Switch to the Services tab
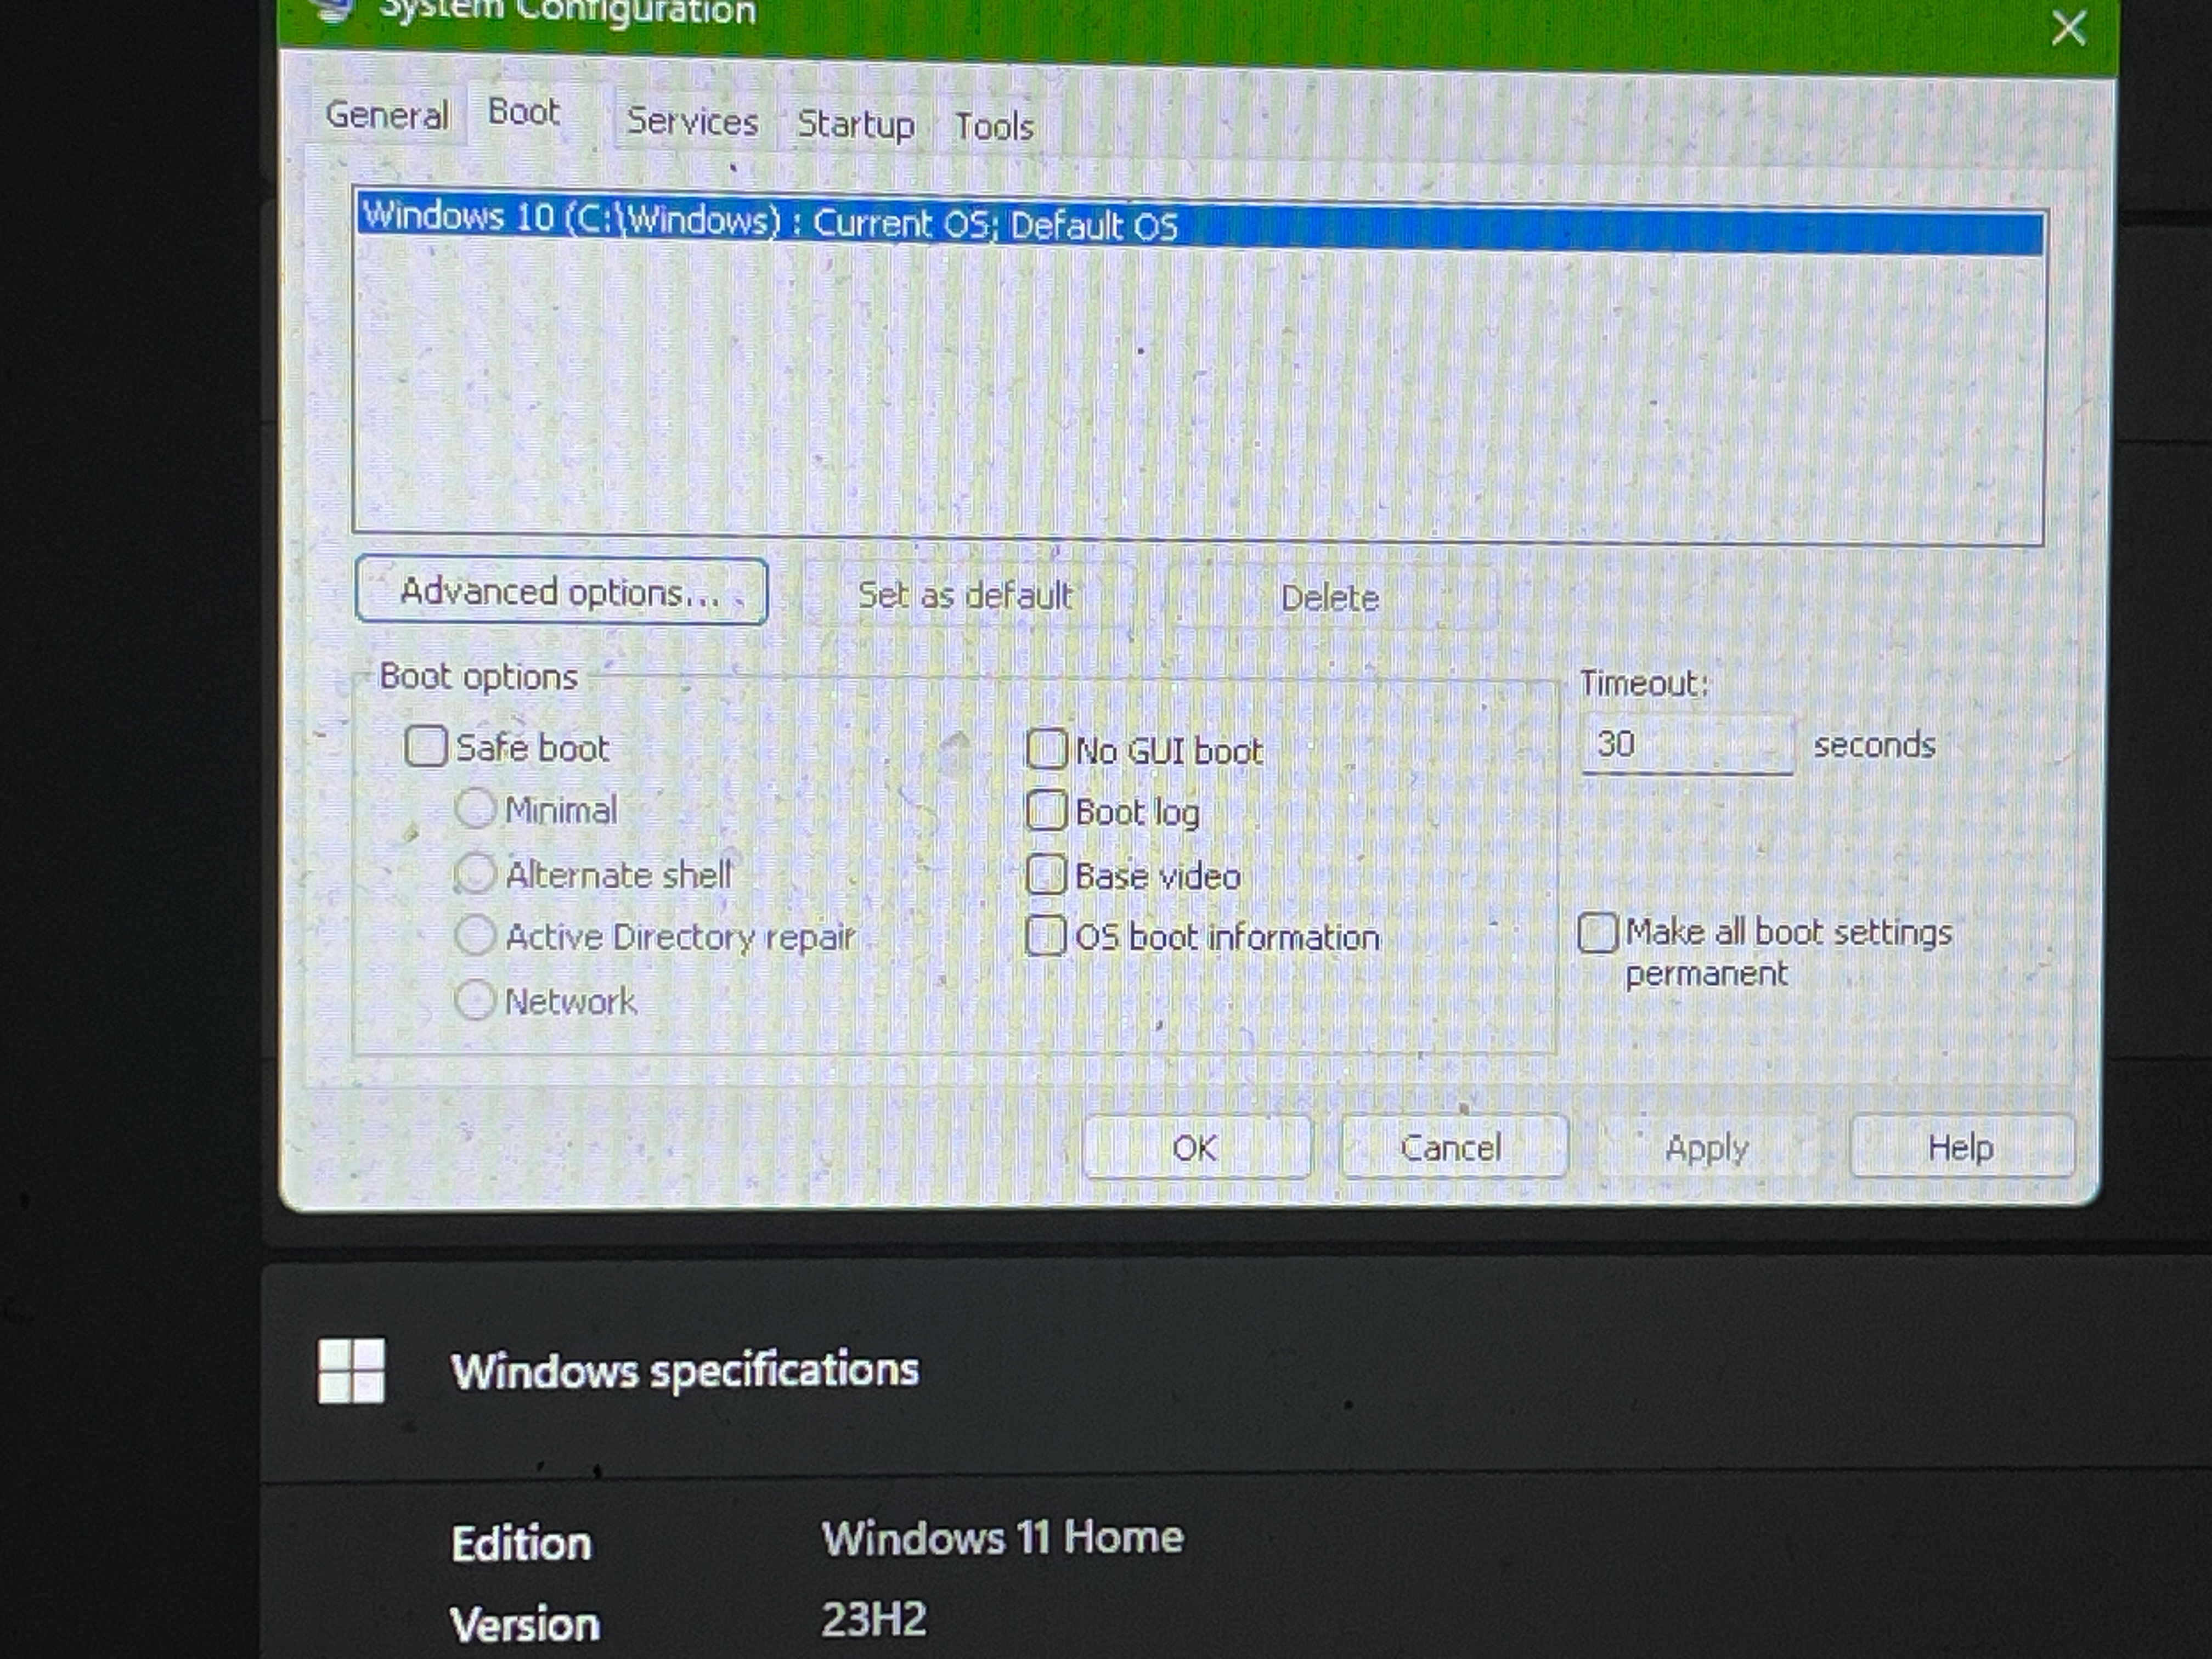This screenshot has height=1659, width=2212. point(692,122)
